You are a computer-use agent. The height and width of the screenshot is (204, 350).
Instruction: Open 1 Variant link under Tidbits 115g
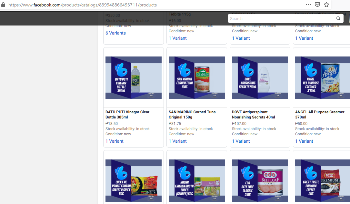[177, 38]
